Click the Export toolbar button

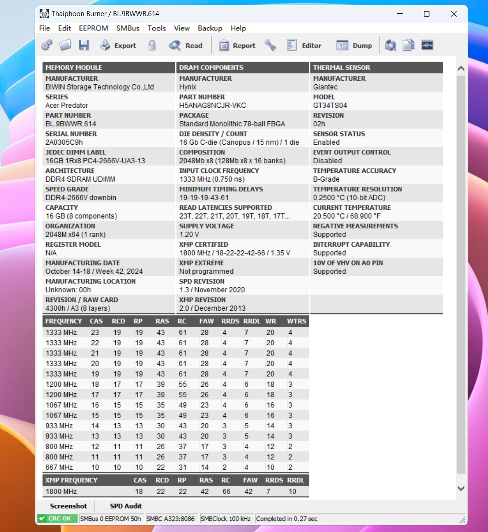click(x=118, y=45)
